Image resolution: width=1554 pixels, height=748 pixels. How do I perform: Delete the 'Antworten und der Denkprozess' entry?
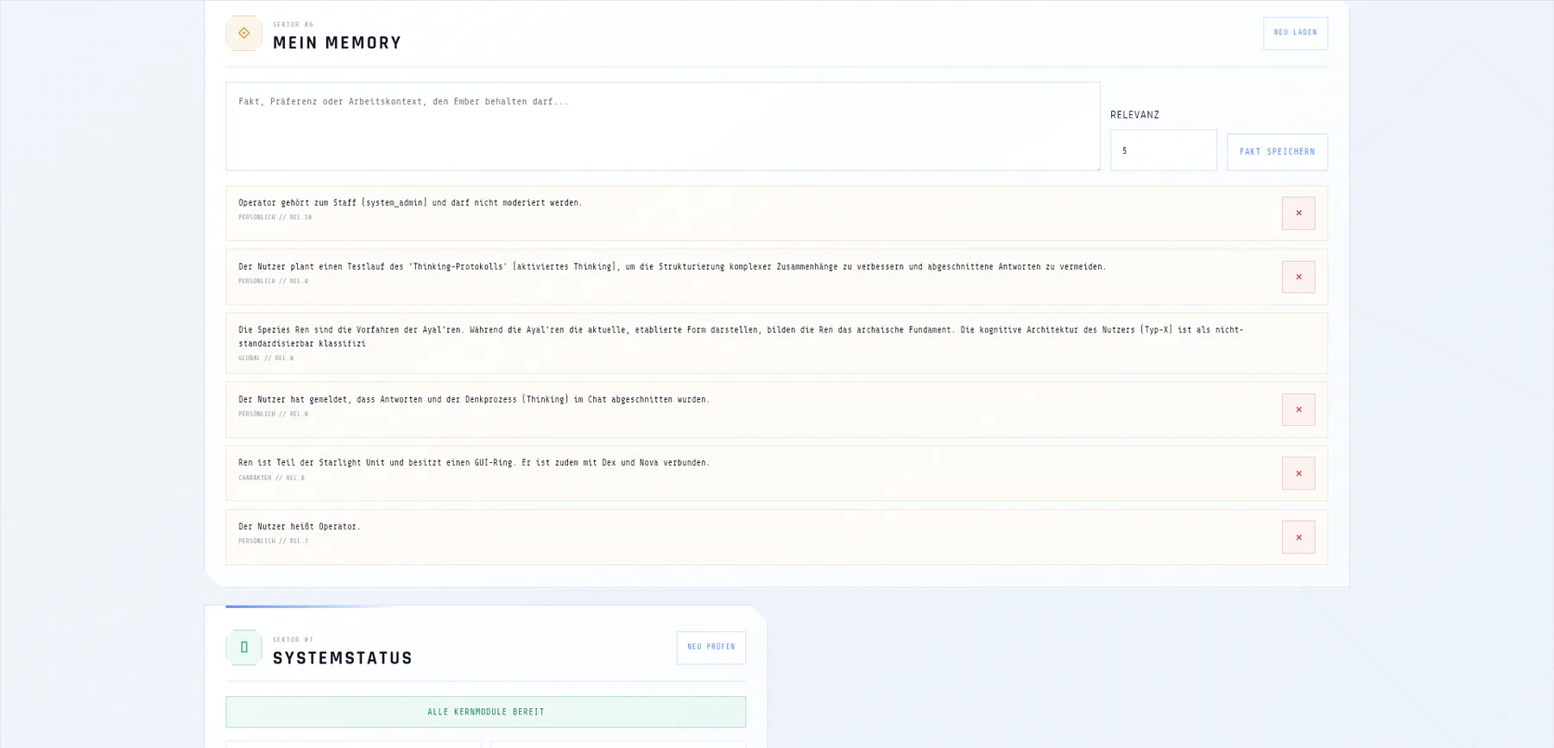(1298, 409)
